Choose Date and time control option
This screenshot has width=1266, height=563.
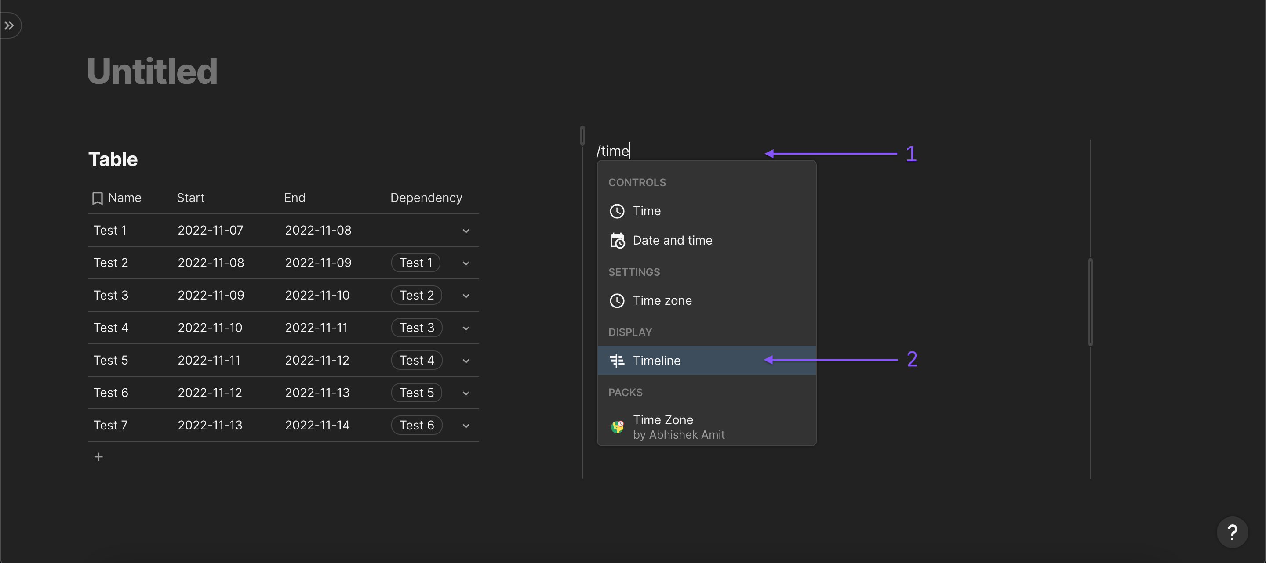coord(672,241)
